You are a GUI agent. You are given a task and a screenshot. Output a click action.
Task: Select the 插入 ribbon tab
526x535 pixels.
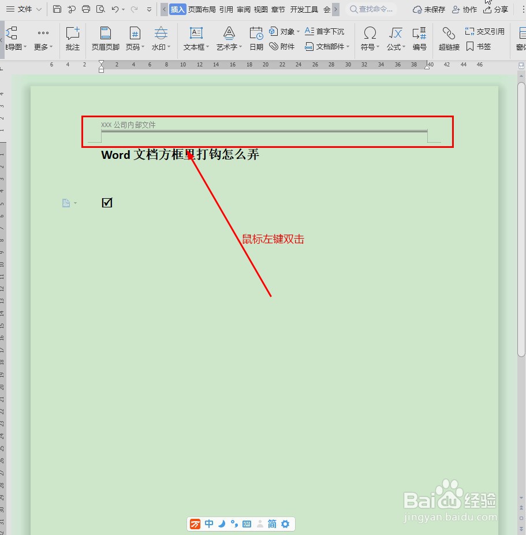point(178,10)
